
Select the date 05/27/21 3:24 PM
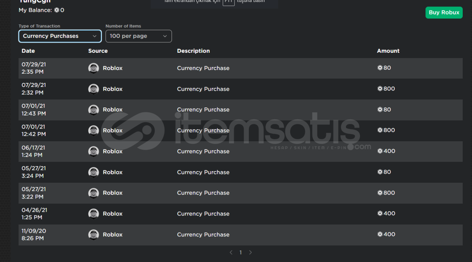(x=34, y=172)
